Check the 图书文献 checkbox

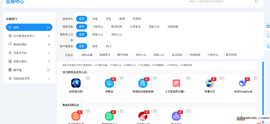coord(115,55)
